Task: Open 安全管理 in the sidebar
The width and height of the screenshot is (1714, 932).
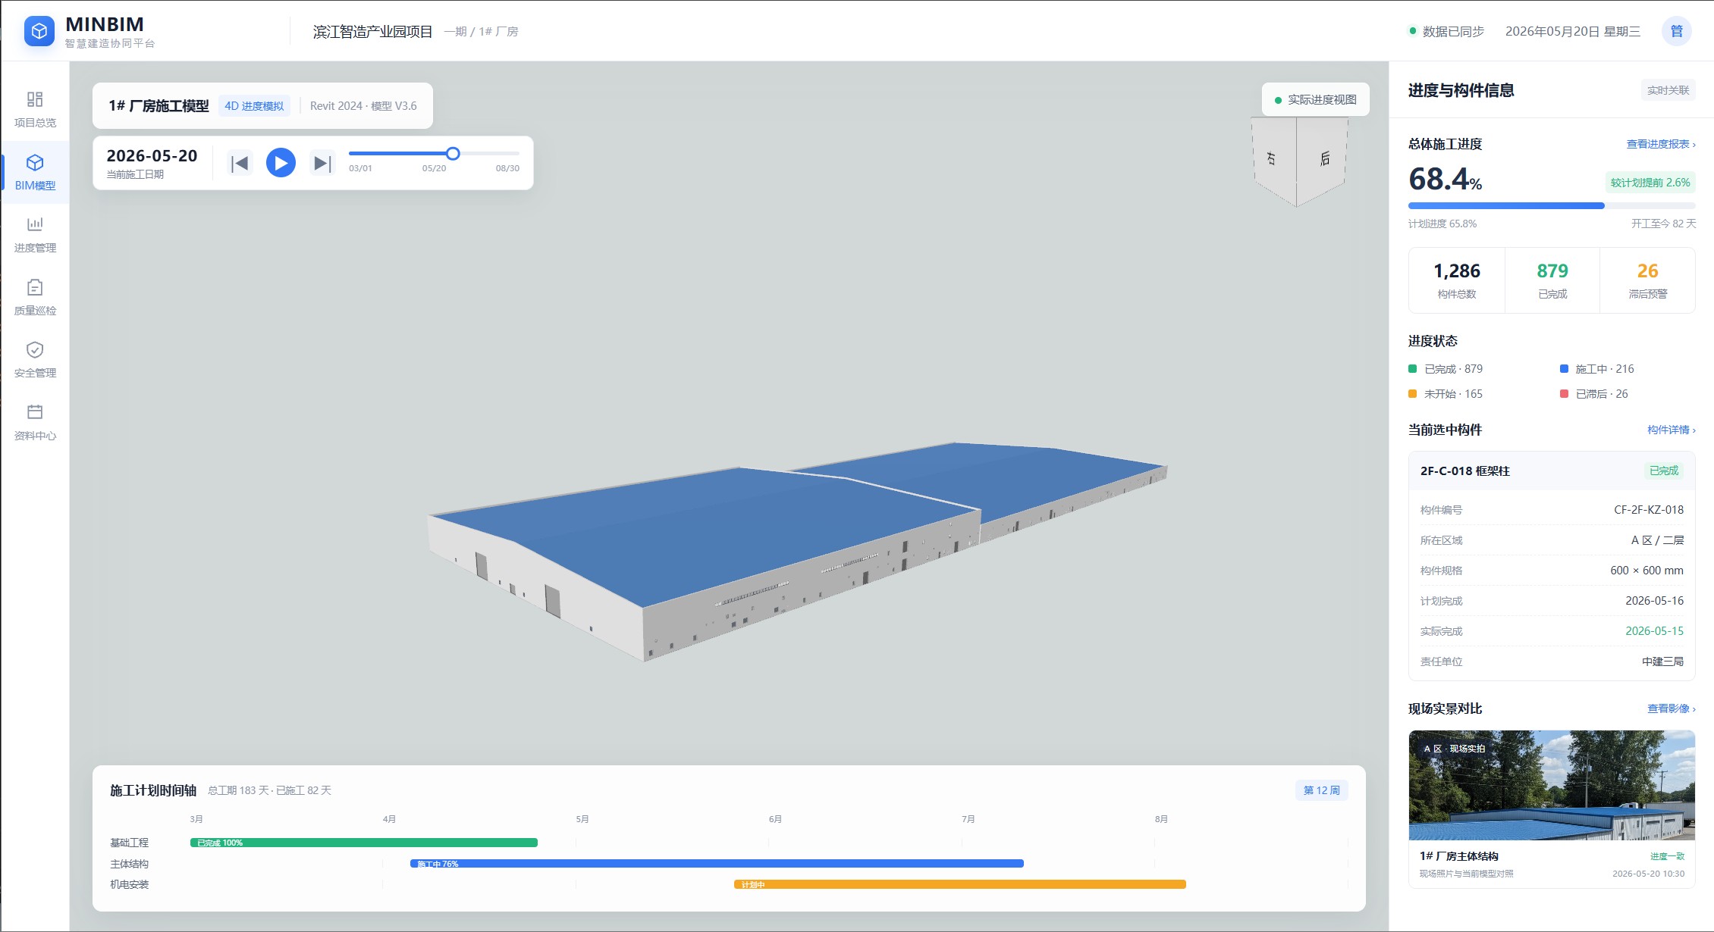Action: coord(35,360)
